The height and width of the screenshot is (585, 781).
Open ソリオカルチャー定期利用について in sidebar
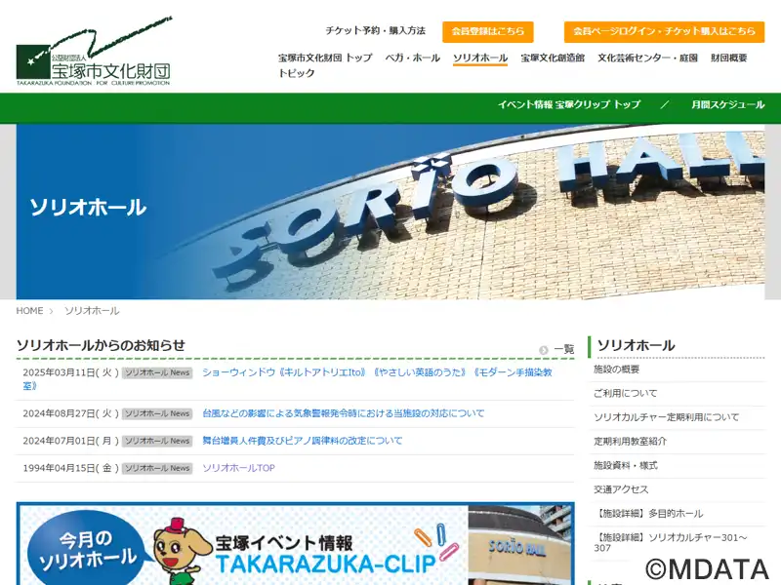(x=666, y=417)
